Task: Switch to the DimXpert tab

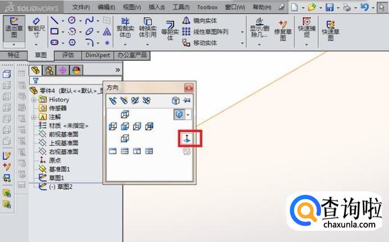Action: tap(98, 55)
